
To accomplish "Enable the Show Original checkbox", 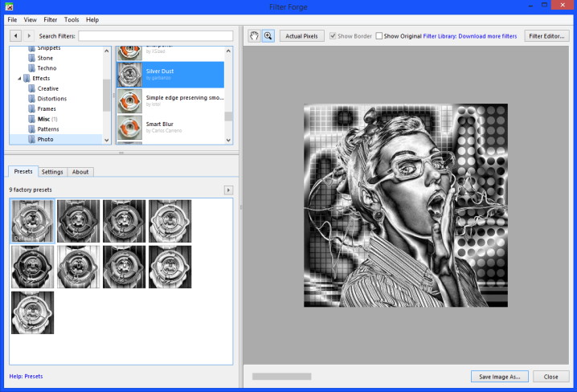I will 379,36.
